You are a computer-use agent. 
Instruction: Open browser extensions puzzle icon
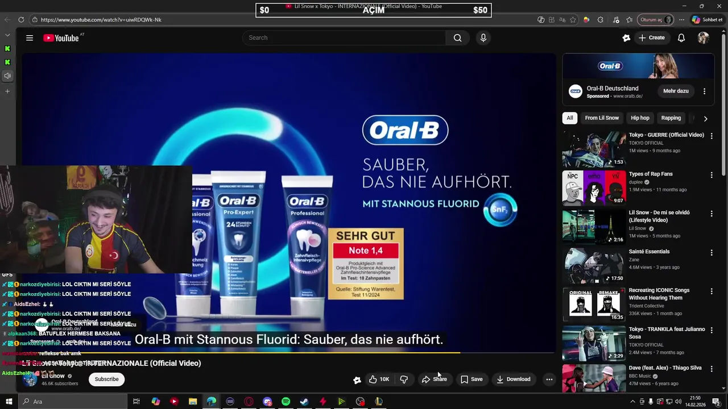point(600,20)
